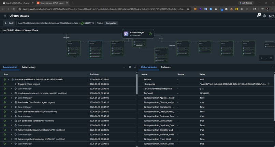Click the Case manager node on canvas

138,34
